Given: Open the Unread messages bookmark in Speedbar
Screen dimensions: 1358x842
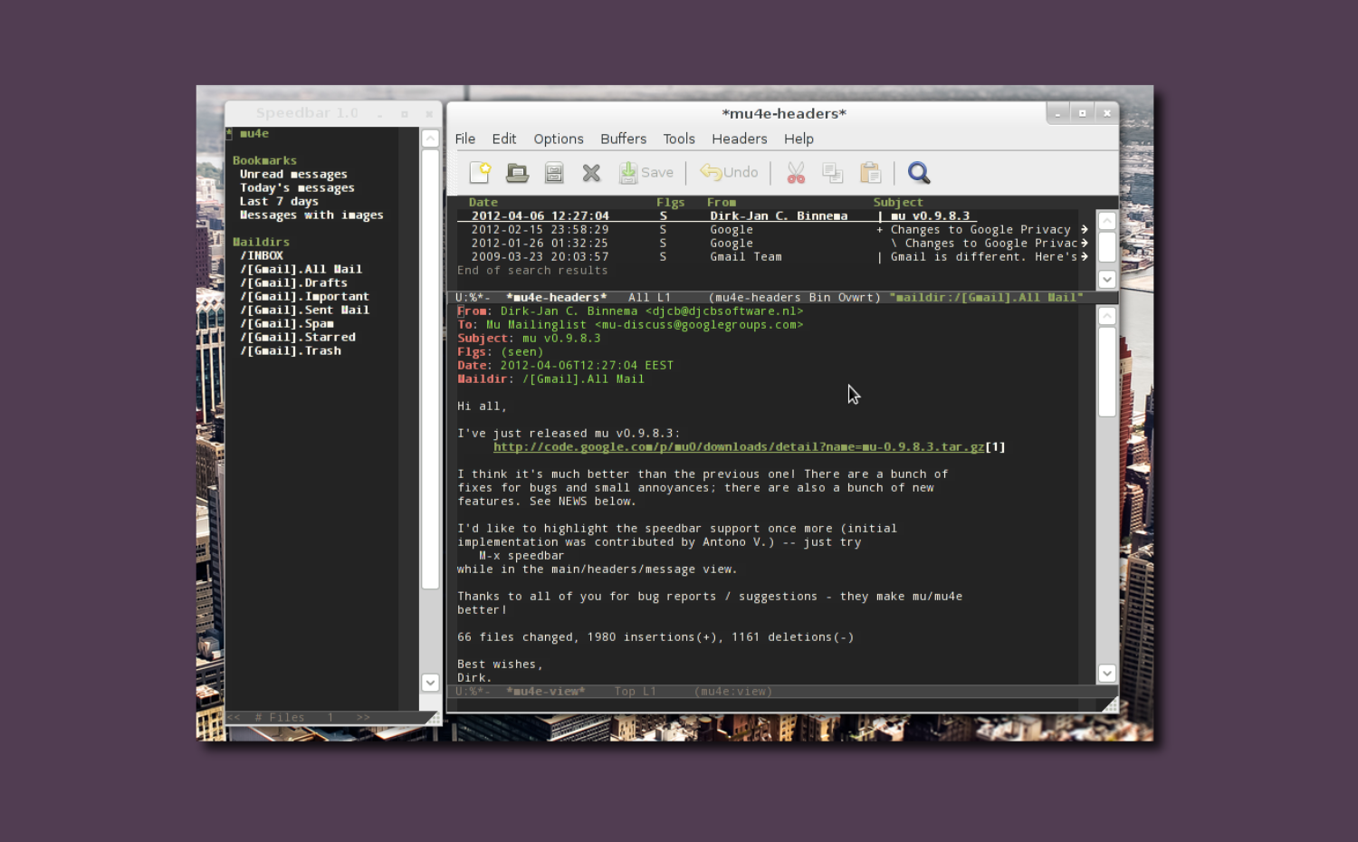Looking at the screenshot, I should (x=293, y=174).
